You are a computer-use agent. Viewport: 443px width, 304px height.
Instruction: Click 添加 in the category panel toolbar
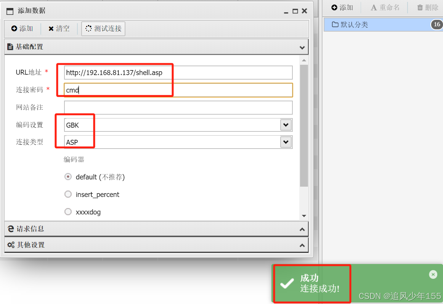[x=342, y=8]
